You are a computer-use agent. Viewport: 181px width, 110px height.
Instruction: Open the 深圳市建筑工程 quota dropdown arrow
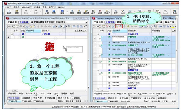(x=86, y=22)
